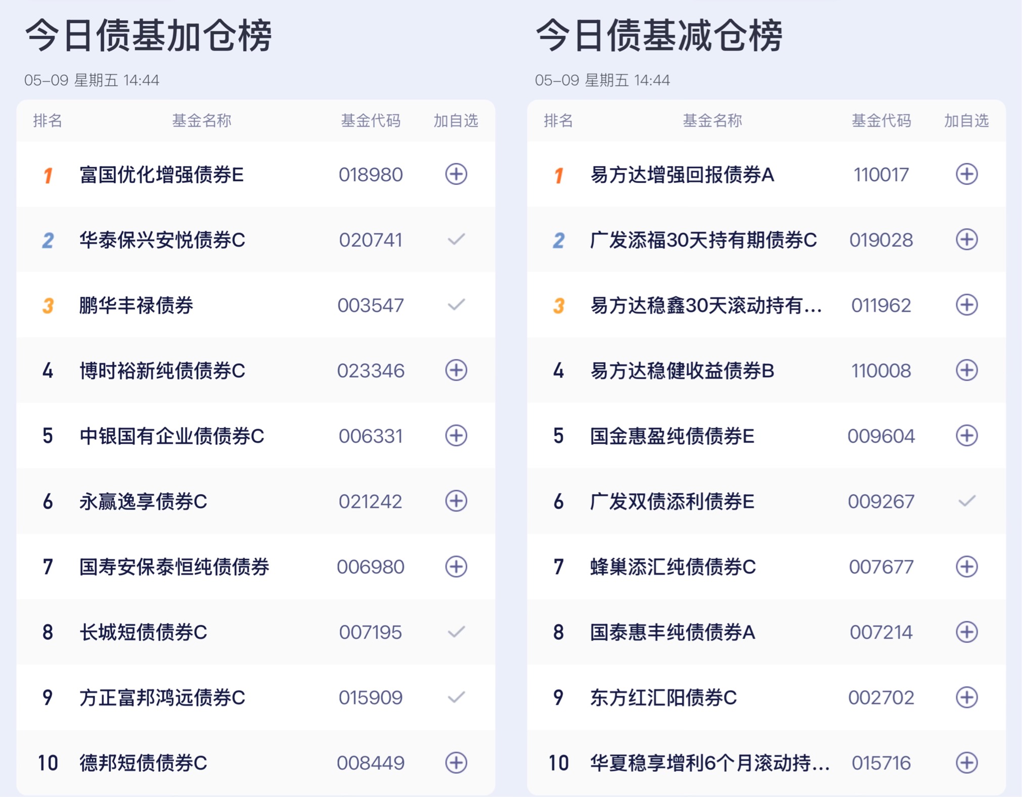
Task: Add 永赢逸享债券C to watchlist
Action: pos(456,501)
